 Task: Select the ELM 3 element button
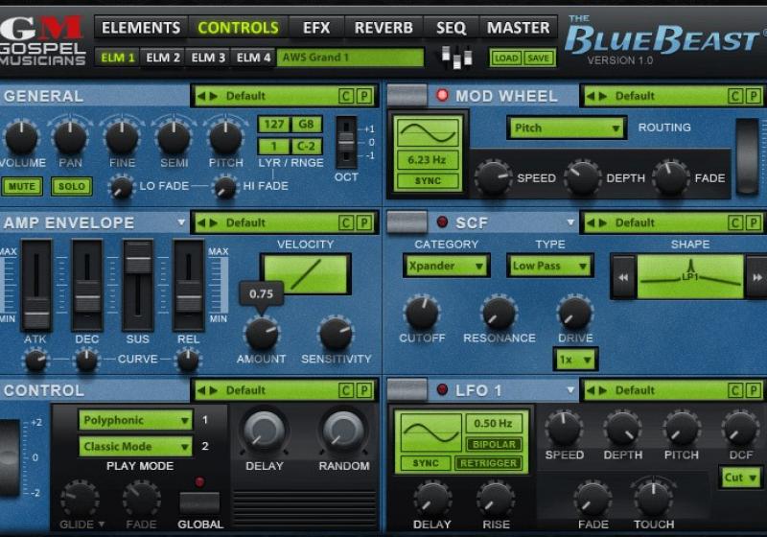pos(208,58)
